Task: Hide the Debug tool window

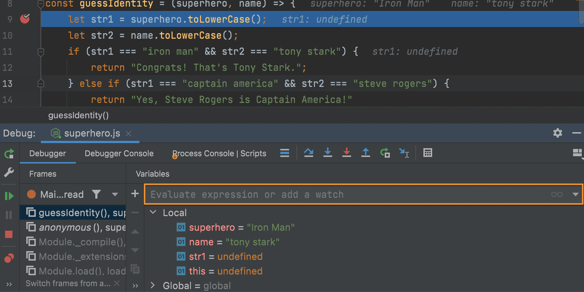Action: pos(577,133)
